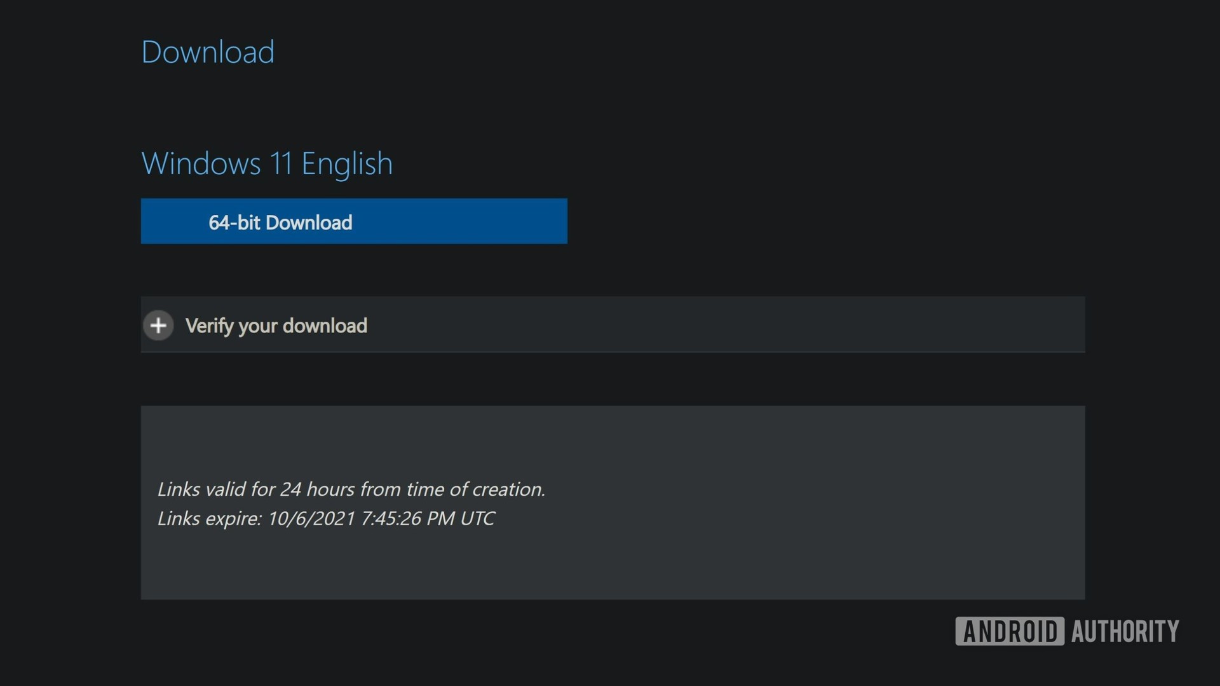Click the number 11 in Windows 11 heading
1220x686 pixels.
(281, 163)
